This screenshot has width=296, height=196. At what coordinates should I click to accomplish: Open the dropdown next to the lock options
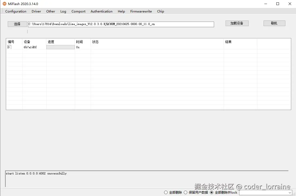click(289, 192)
